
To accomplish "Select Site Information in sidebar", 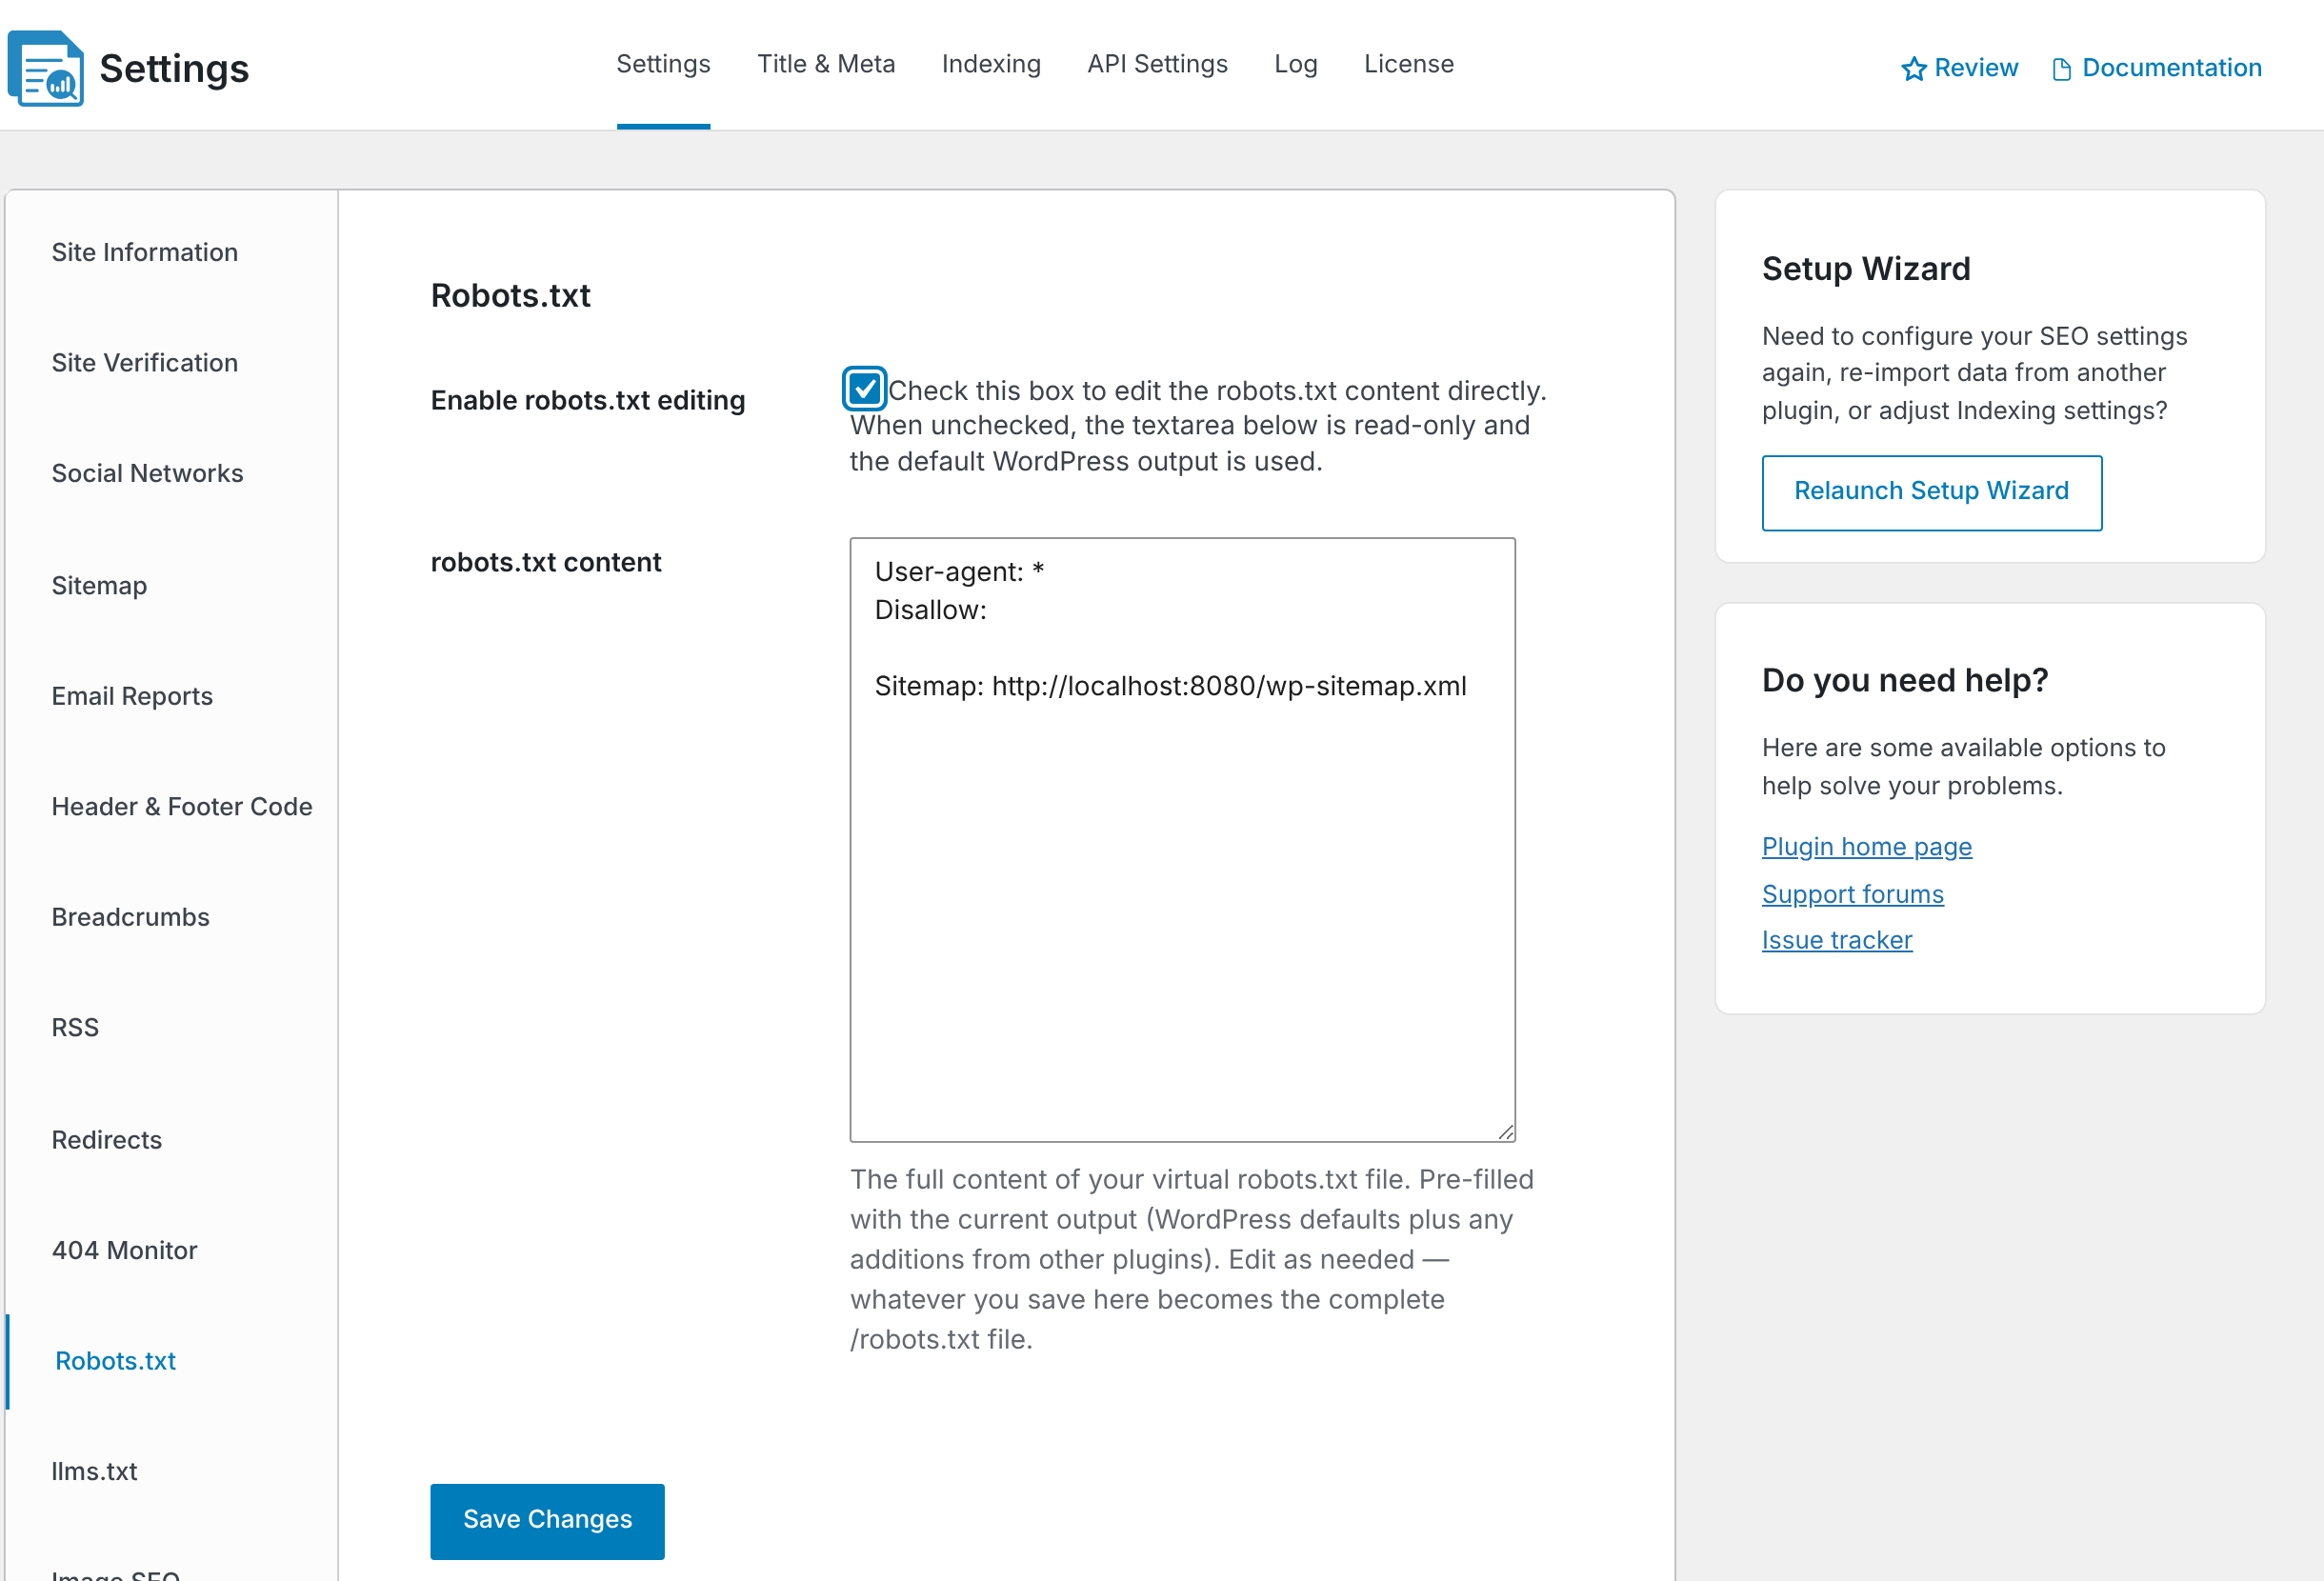I will click(145, 252).
